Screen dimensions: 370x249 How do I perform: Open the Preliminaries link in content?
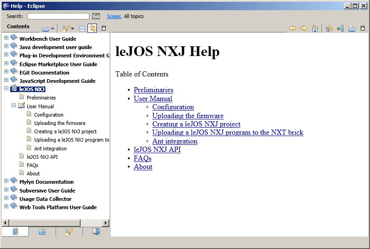[x=153, y=90]
